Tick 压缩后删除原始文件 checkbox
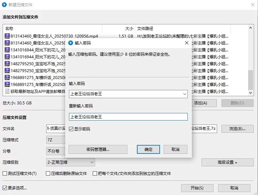The image size is (258, 195). [48, 174]
